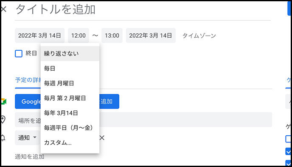Click the notification bell icon
The height and width of the screenshot is (167, 292).
(x=3, y=138)
